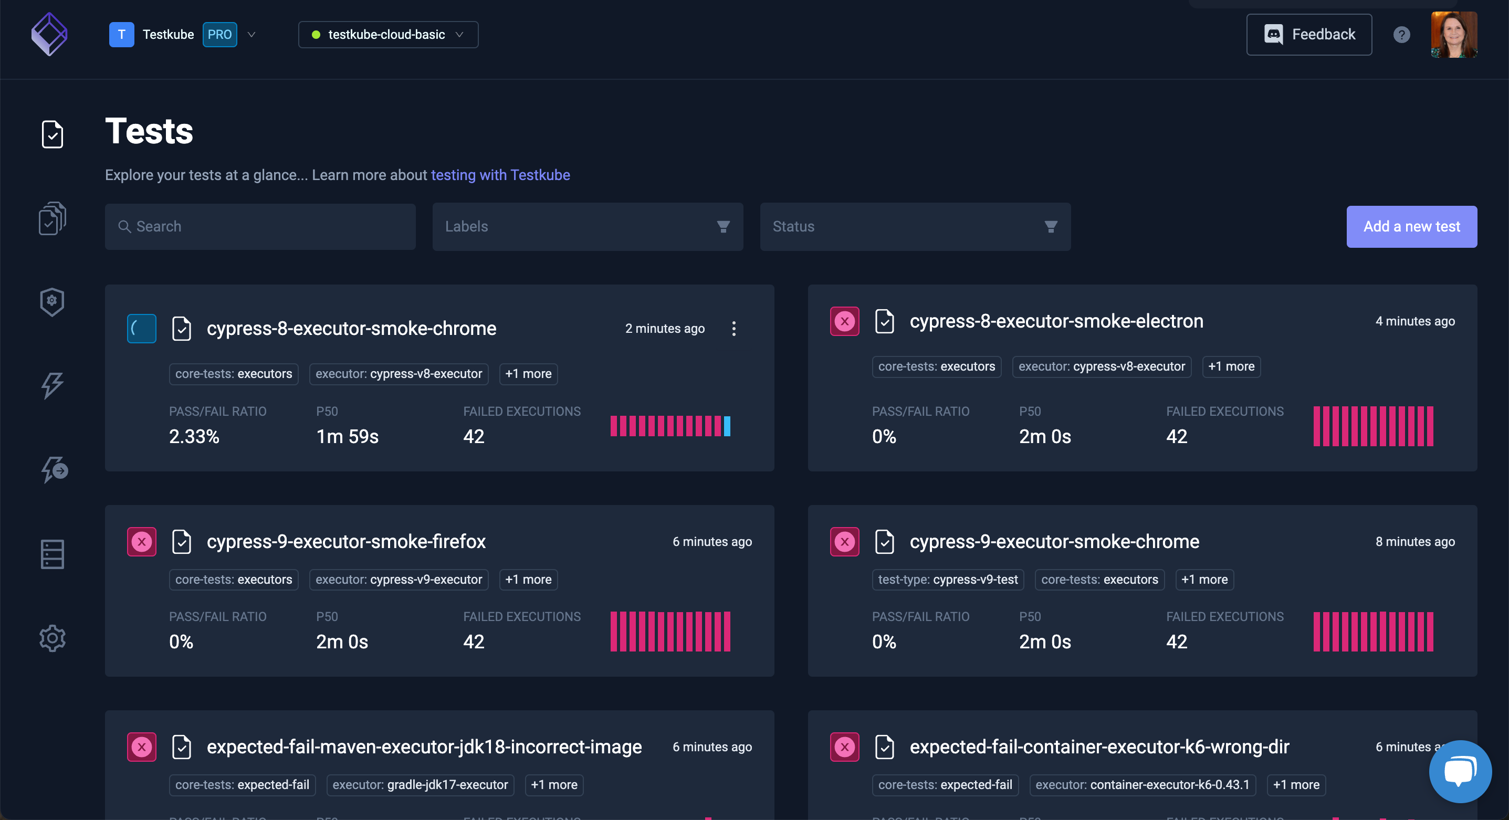
Task: Click 'executor: gradle-jdk17-executor' tag
Action: pyautogui.click(x=420, y=785)
